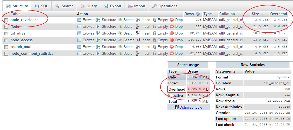Check the node_revisions table checkbox
Viewport: 293px width, 130px height.
[x=6, y=20]
